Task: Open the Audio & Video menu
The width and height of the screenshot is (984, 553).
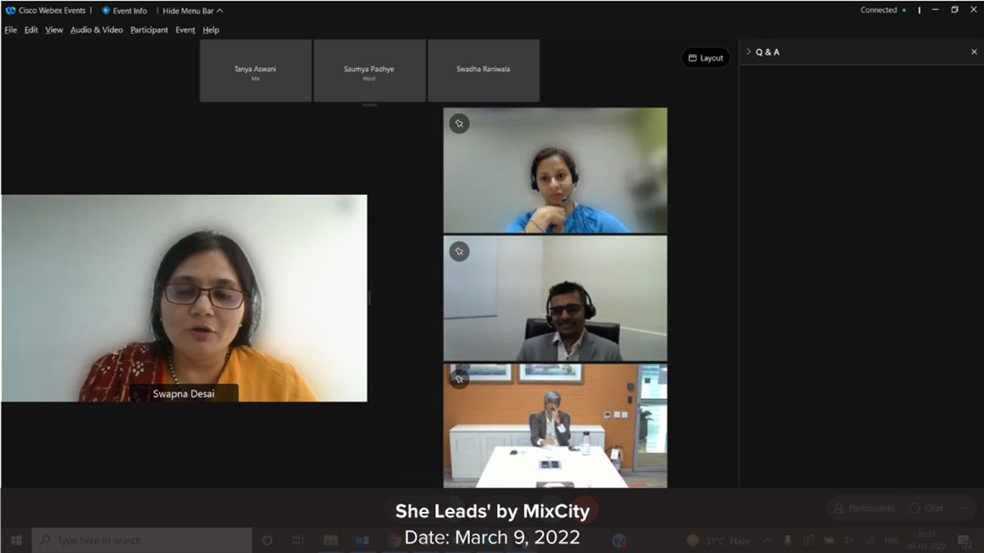Action: tap(97, 30)
